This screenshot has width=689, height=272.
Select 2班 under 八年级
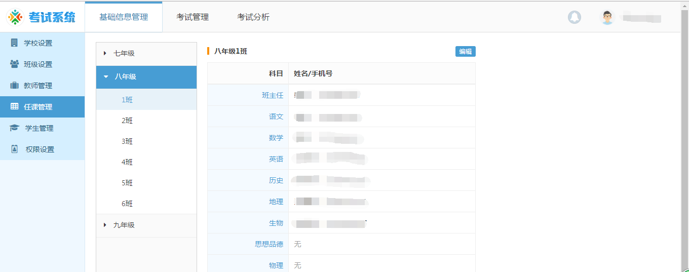(146, 121)
